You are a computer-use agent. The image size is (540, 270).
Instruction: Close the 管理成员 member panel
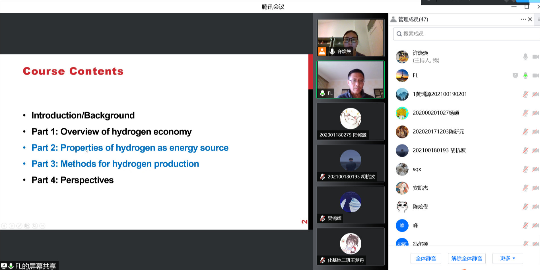pyautogui.click(x=530, y=19)
